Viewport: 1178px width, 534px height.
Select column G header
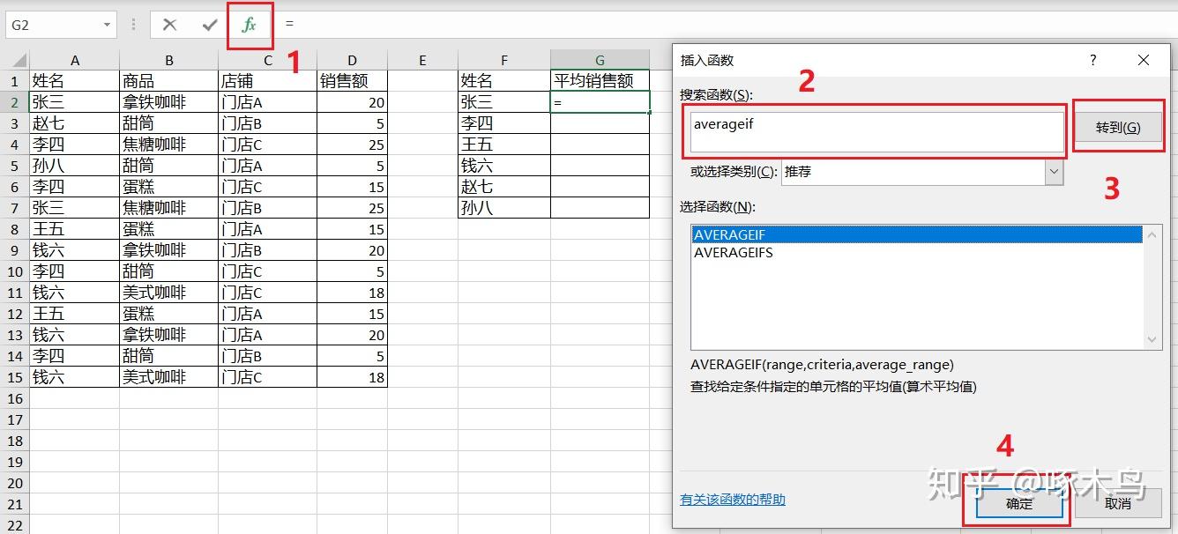click(600, 60)
